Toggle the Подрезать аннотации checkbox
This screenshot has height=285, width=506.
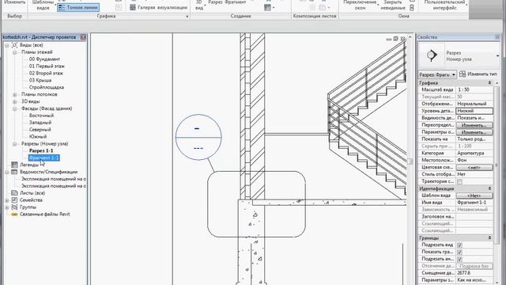pyautogui.click(x=460, y=259)
